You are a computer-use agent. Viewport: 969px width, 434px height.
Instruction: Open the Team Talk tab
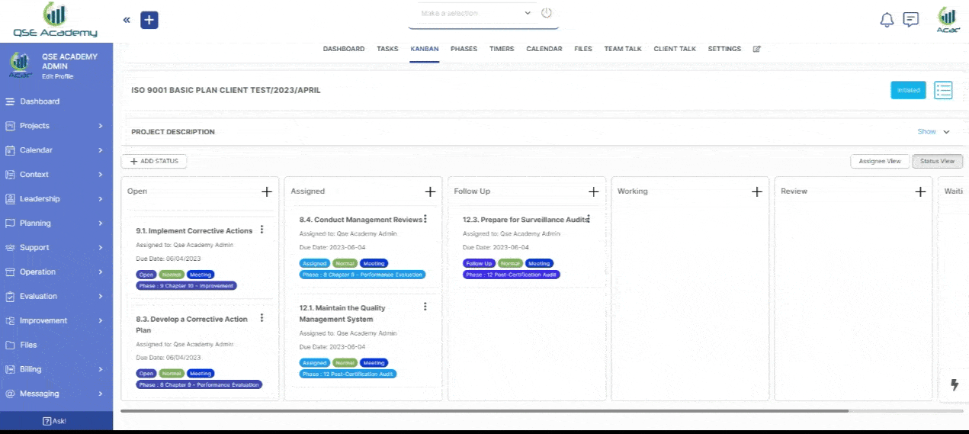(623, 49)
